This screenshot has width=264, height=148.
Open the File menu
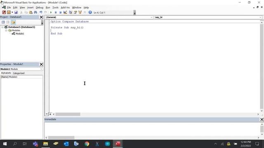pos(9,7)
